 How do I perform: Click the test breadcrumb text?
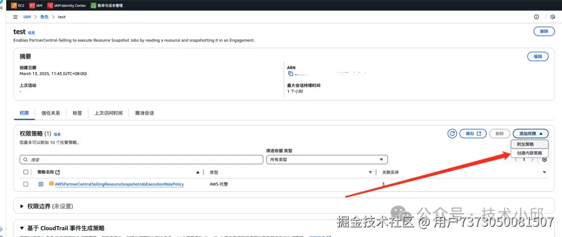61,17
